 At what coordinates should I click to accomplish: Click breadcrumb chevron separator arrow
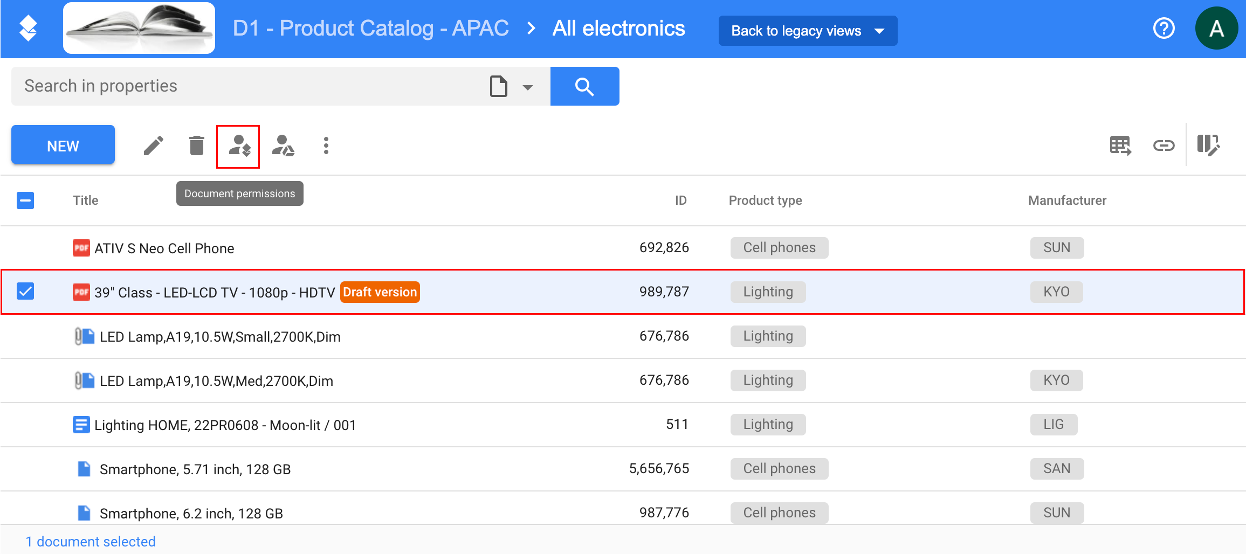tap(531, 28)
